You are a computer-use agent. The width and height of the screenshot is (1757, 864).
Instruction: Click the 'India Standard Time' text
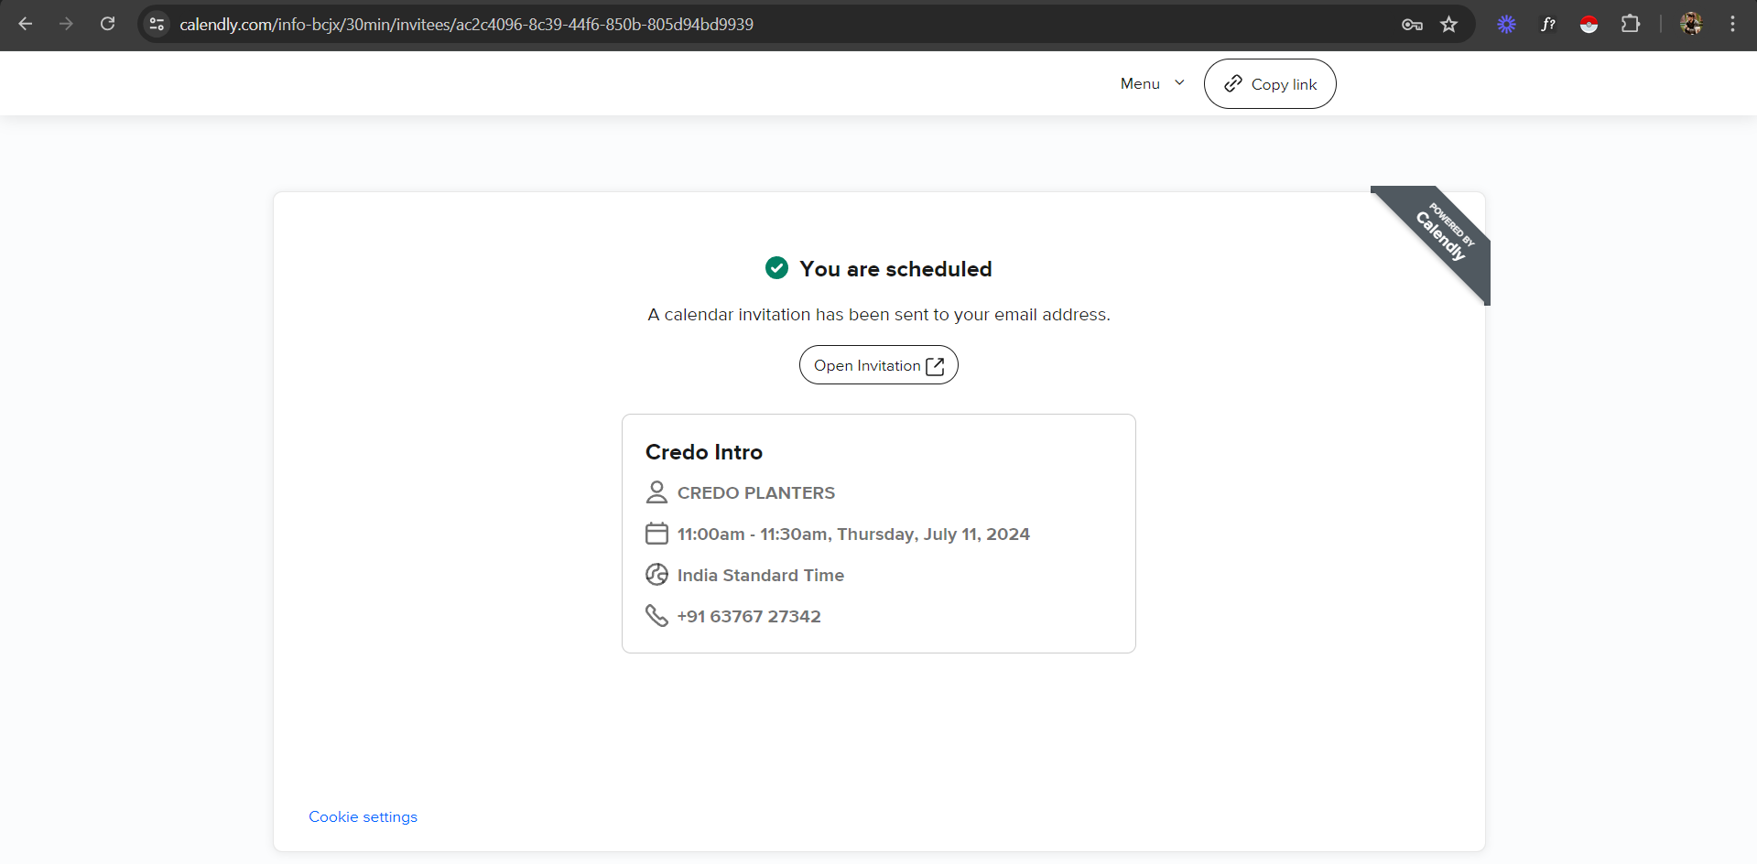761,575
